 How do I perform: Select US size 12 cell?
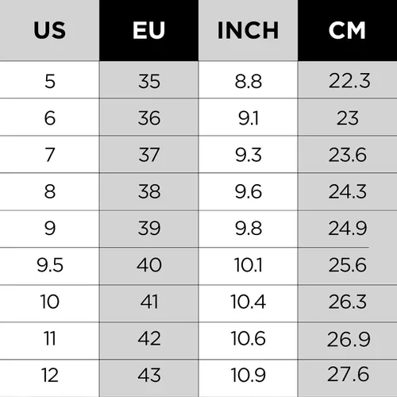tap(49, 379)
